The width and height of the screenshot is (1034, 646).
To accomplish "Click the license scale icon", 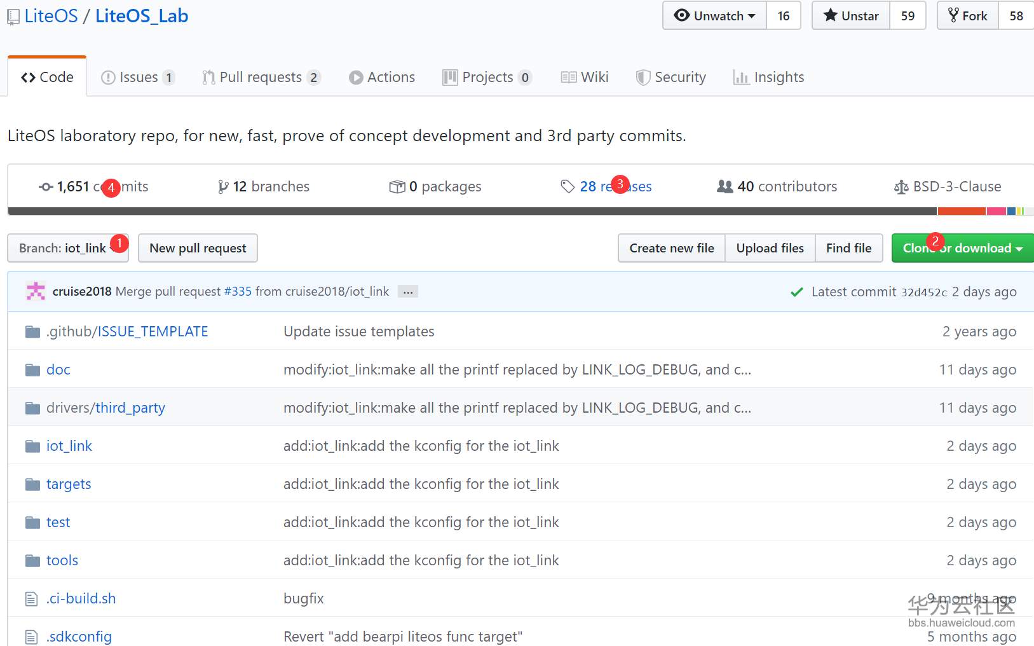I will point(901,187).
